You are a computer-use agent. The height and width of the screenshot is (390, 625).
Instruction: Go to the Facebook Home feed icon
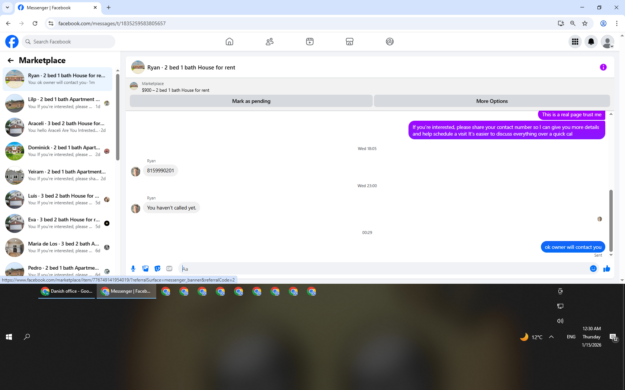(230, 42)
